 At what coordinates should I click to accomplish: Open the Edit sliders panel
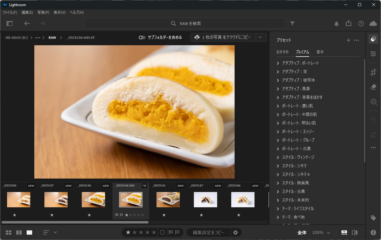(373, 54)
